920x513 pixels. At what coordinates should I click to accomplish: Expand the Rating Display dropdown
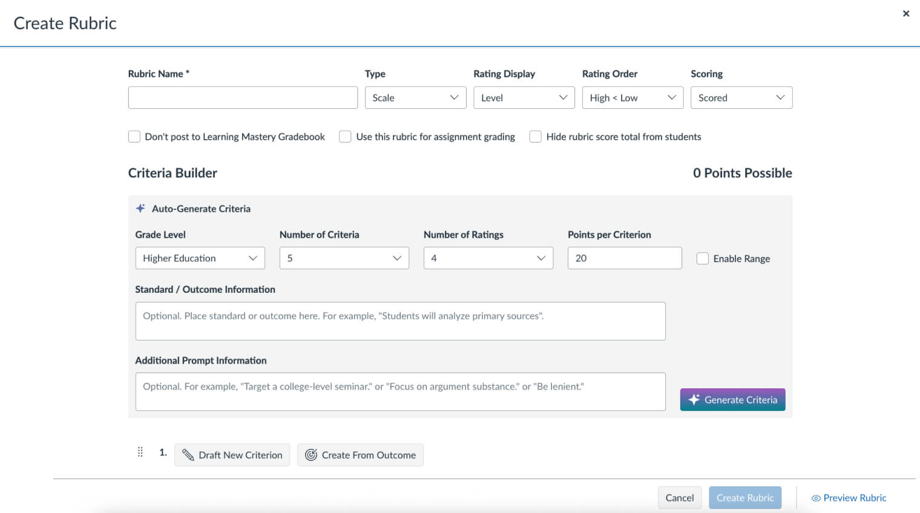524,98
